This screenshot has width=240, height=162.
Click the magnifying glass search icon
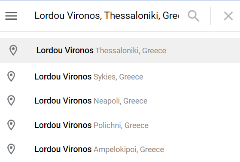pyautogui.click(x=194, y=16)
